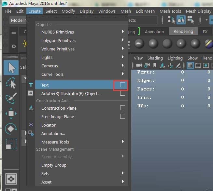
Task: Expand NURBS Primitives submenu
Action: click(x=123, y=32)
